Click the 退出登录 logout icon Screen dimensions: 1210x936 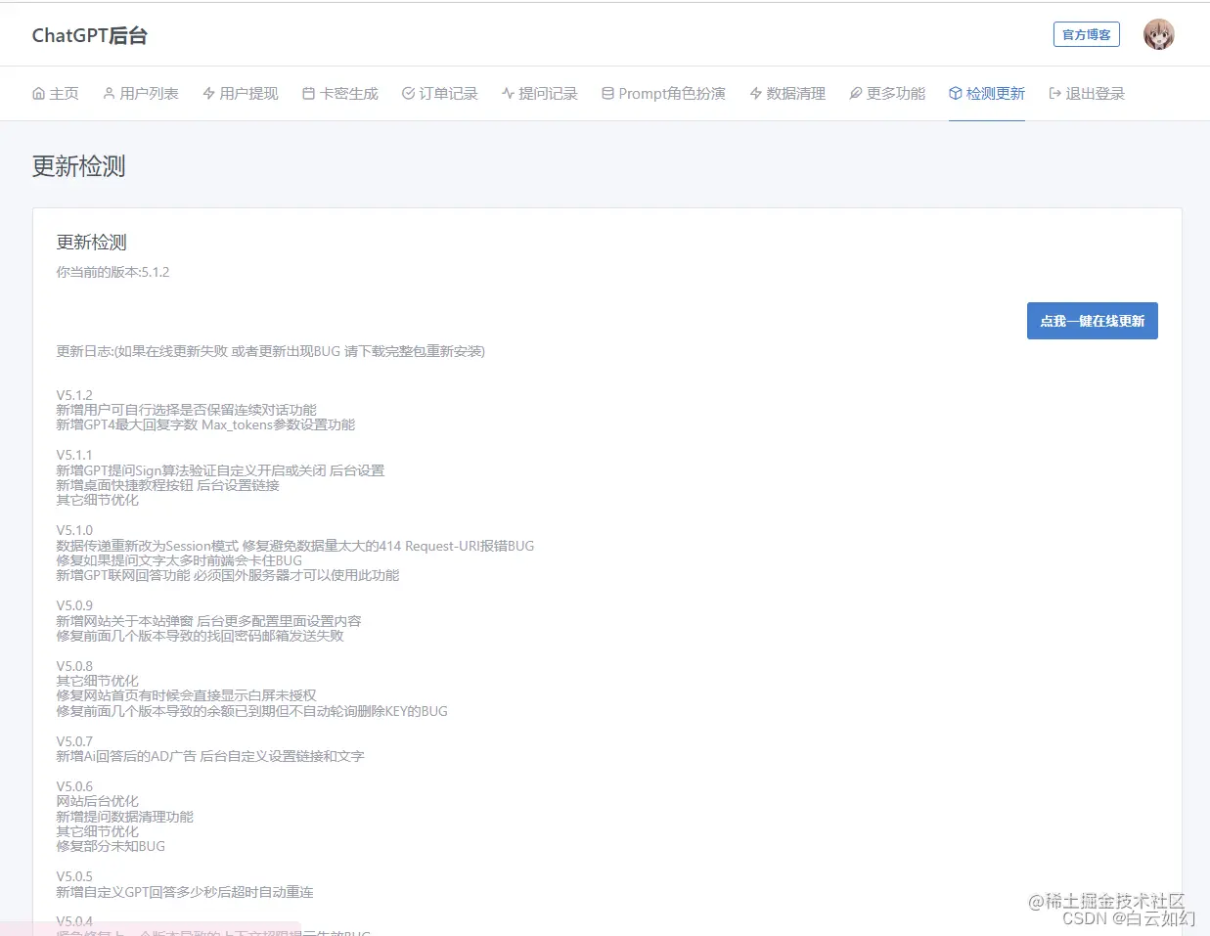tap(1055, 93)
